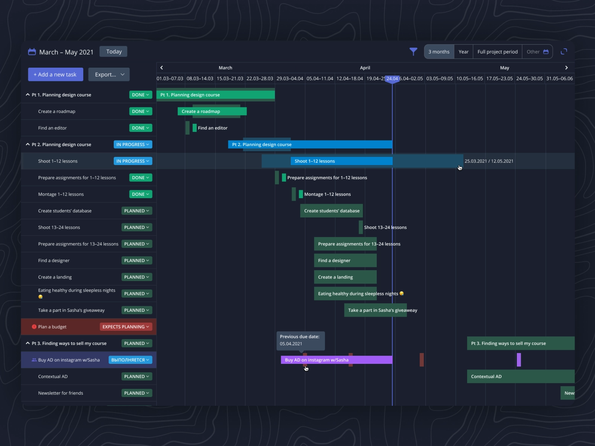Image resolution: width=595 pixels, height=446 pixels.
Task: Jump to the current date with Today
Action: click(113, 52)
